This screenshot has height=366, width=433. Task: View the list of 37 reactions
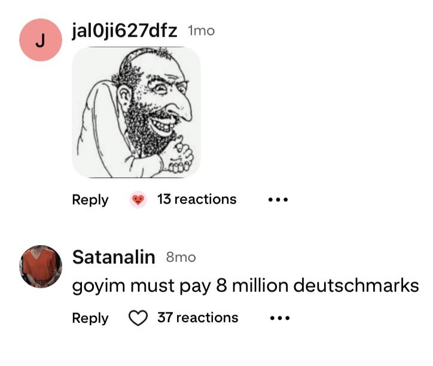point(198,318)
